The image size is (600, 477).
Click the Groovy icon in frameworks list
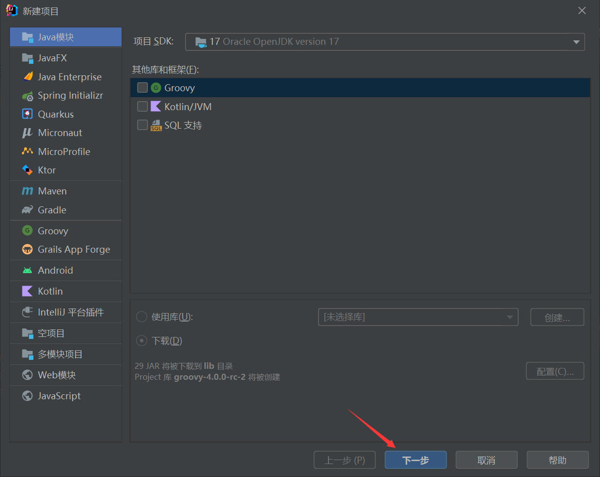click(x=156, y=88)
